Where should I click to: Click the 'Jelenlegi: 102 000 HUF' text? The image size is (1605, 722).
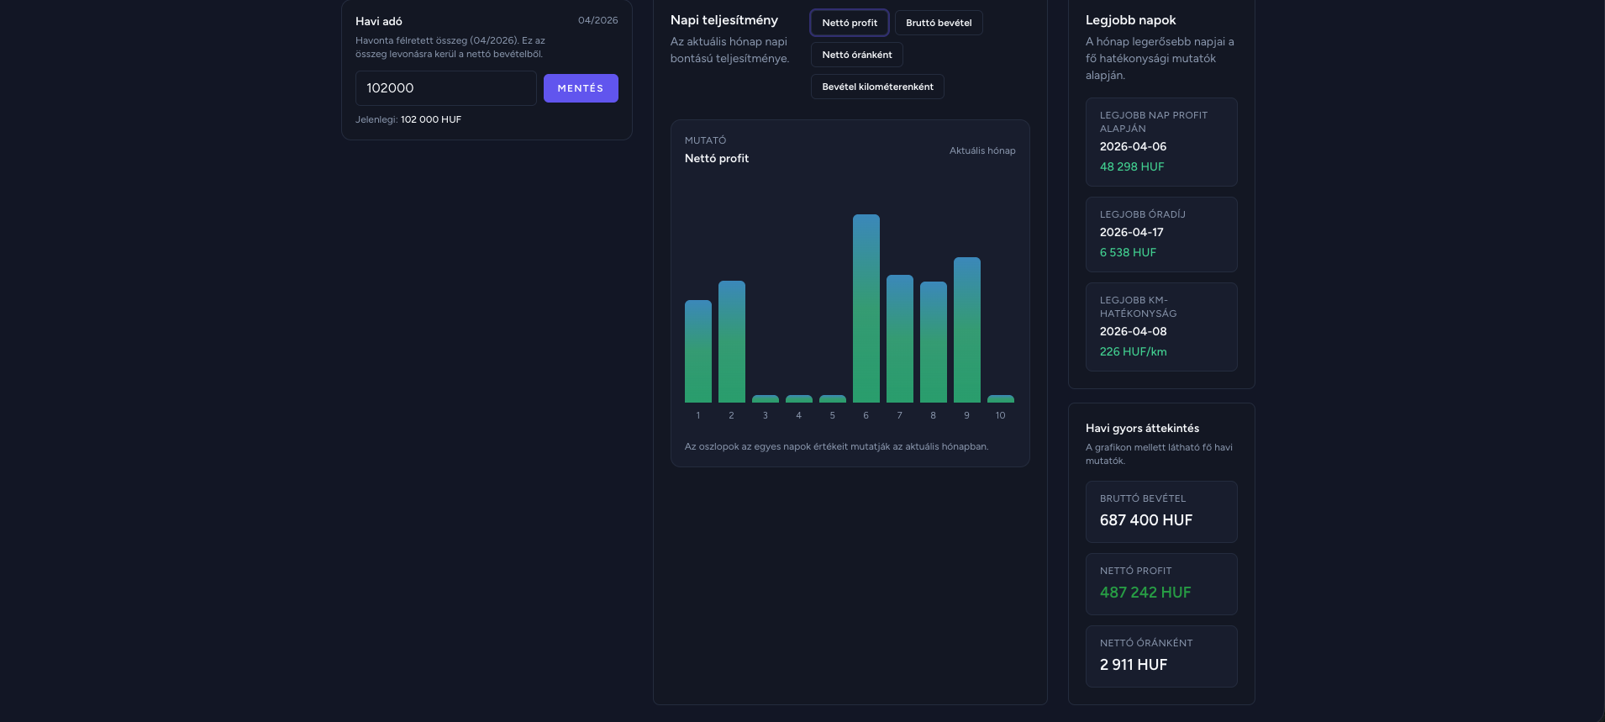[x=408, y=119]
